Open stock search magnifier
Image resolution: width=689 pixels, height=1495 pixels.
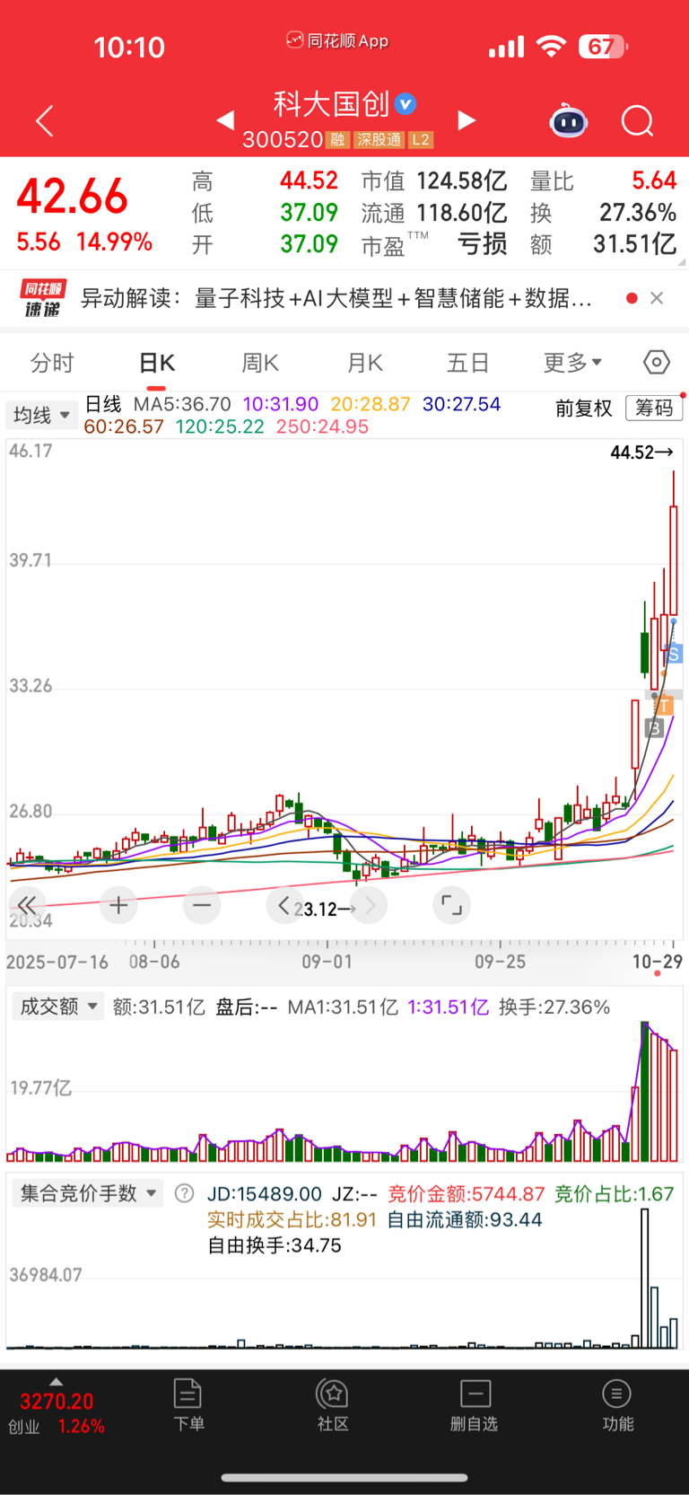click(x=638, y=120)
